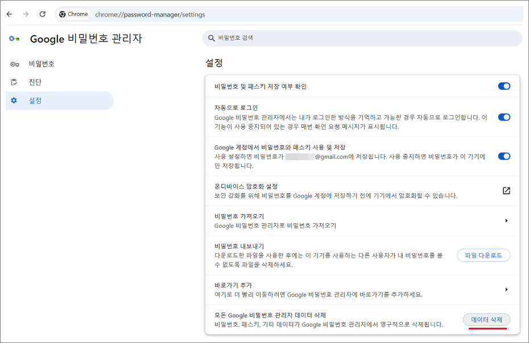529x343 pixels.
Task: Open the 비밀번호 sidebar section
Action: (59, 64)
